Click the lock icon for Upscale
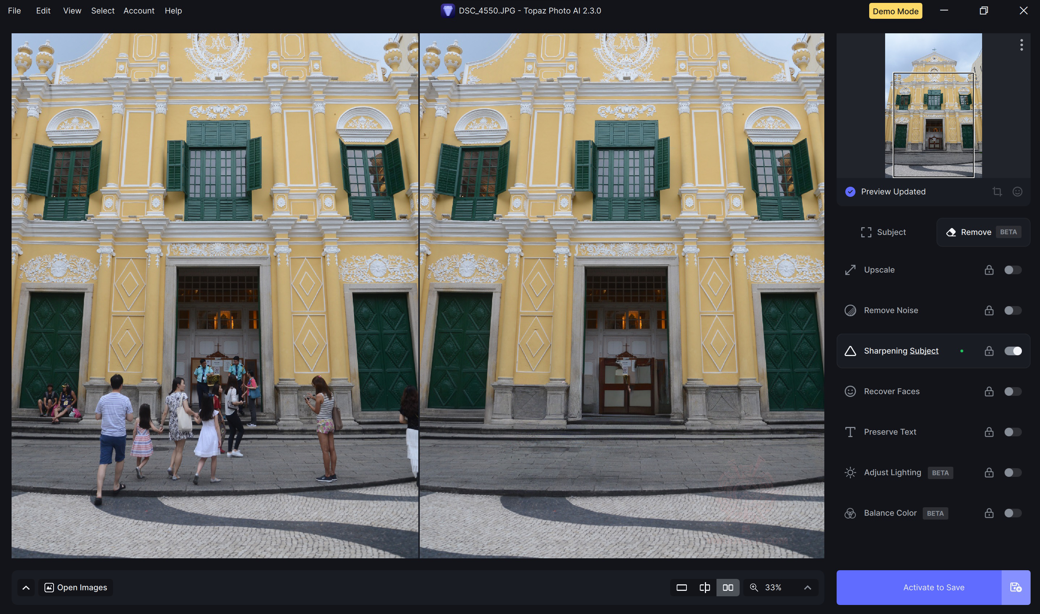The height and width of the screenshot is (614, 1040). click(x=989, y=270)
